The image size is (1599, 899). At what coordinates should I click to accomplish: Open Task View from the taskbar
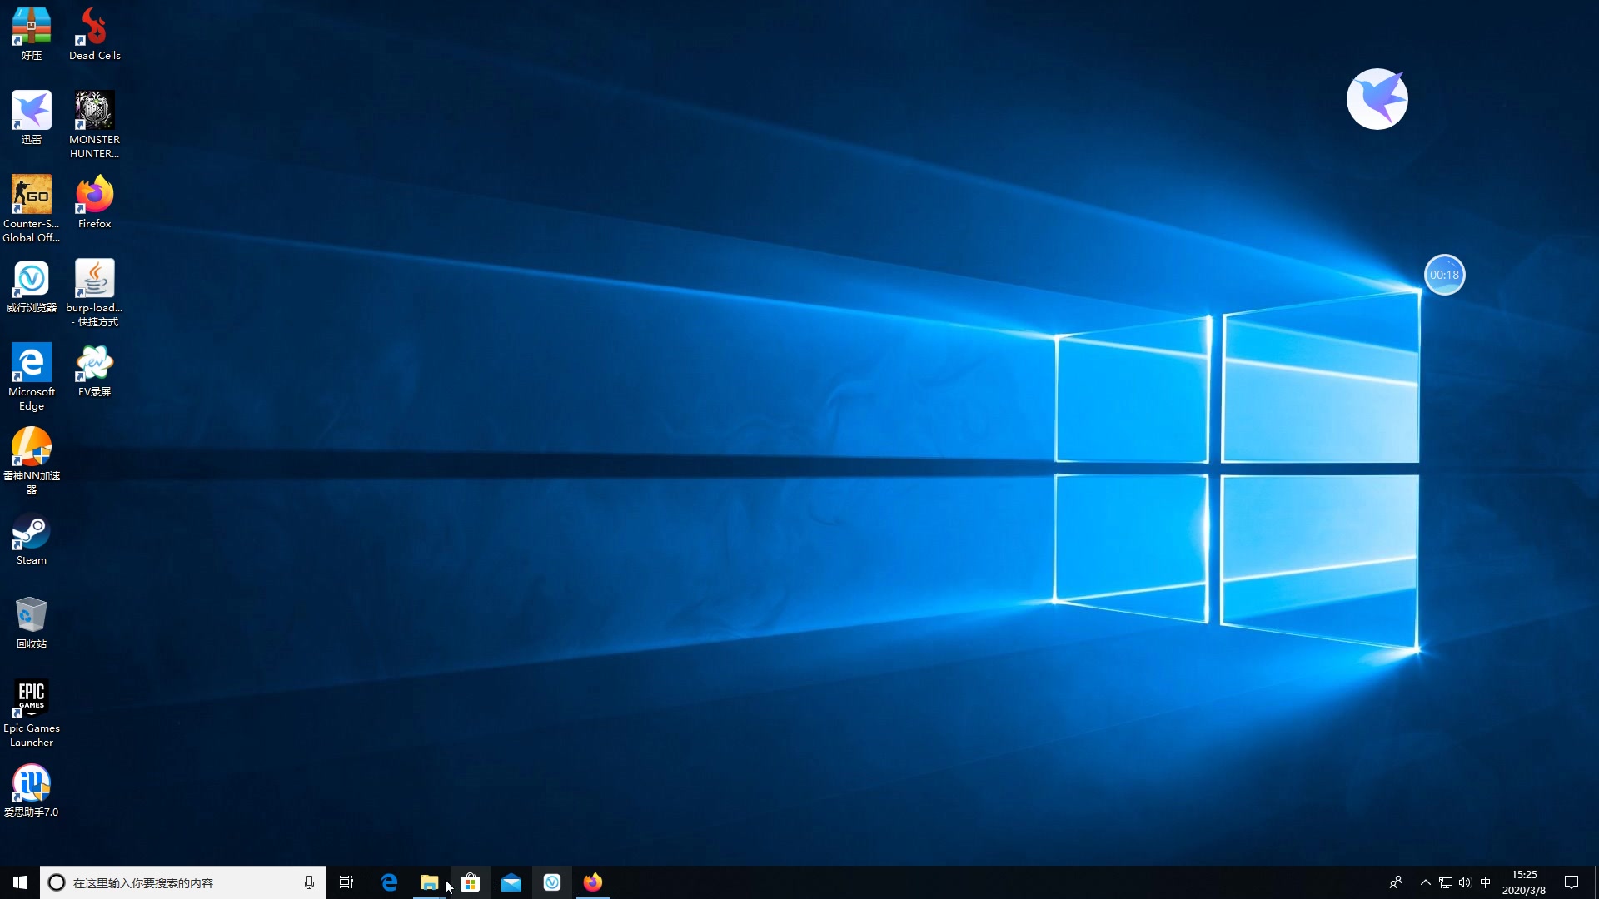pyautogui.click(x=346, y=882)
